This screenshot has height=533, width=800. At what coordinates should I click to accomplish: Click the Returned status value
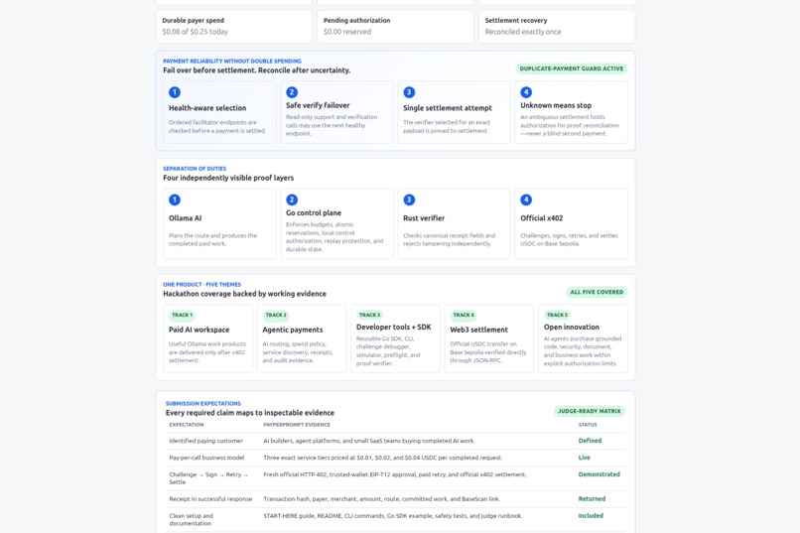pos(592,499)
